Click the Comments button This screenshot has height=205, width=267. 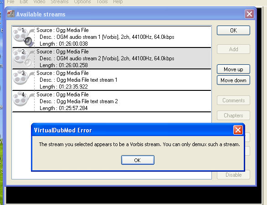point(233,100)
